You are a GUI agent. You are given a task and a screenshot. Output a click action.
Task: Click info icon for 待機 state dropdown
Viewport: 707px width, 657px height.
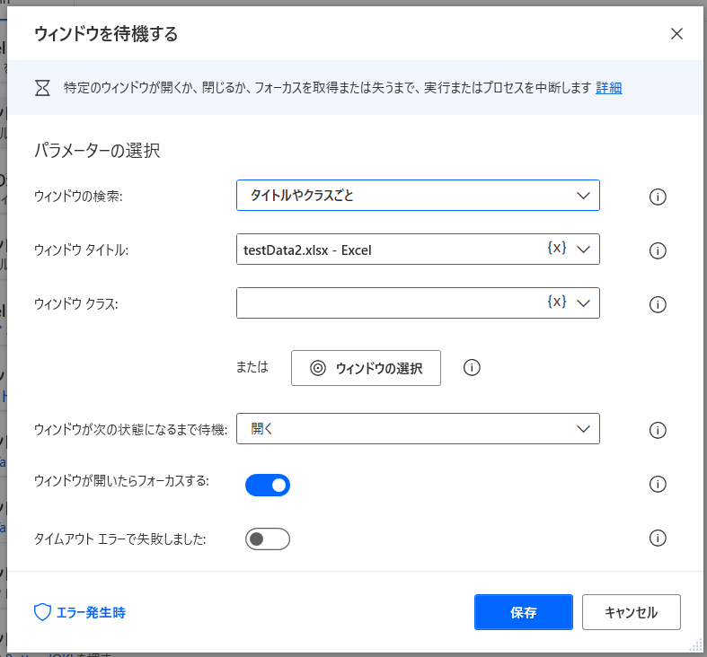[657, 430]
